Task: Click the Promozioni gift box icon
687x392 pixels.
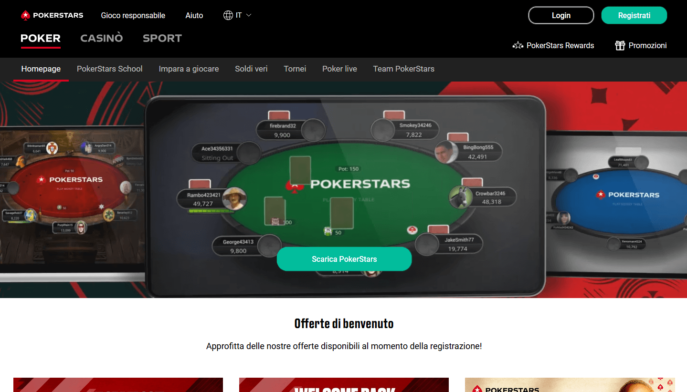Action: tap(620, 46)
